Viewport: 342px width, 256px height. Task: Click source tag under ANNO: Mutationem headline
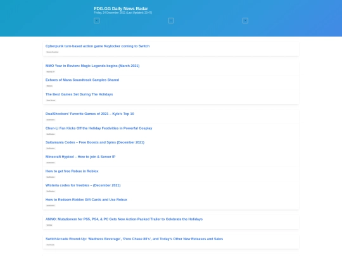[x=49, y=225]
